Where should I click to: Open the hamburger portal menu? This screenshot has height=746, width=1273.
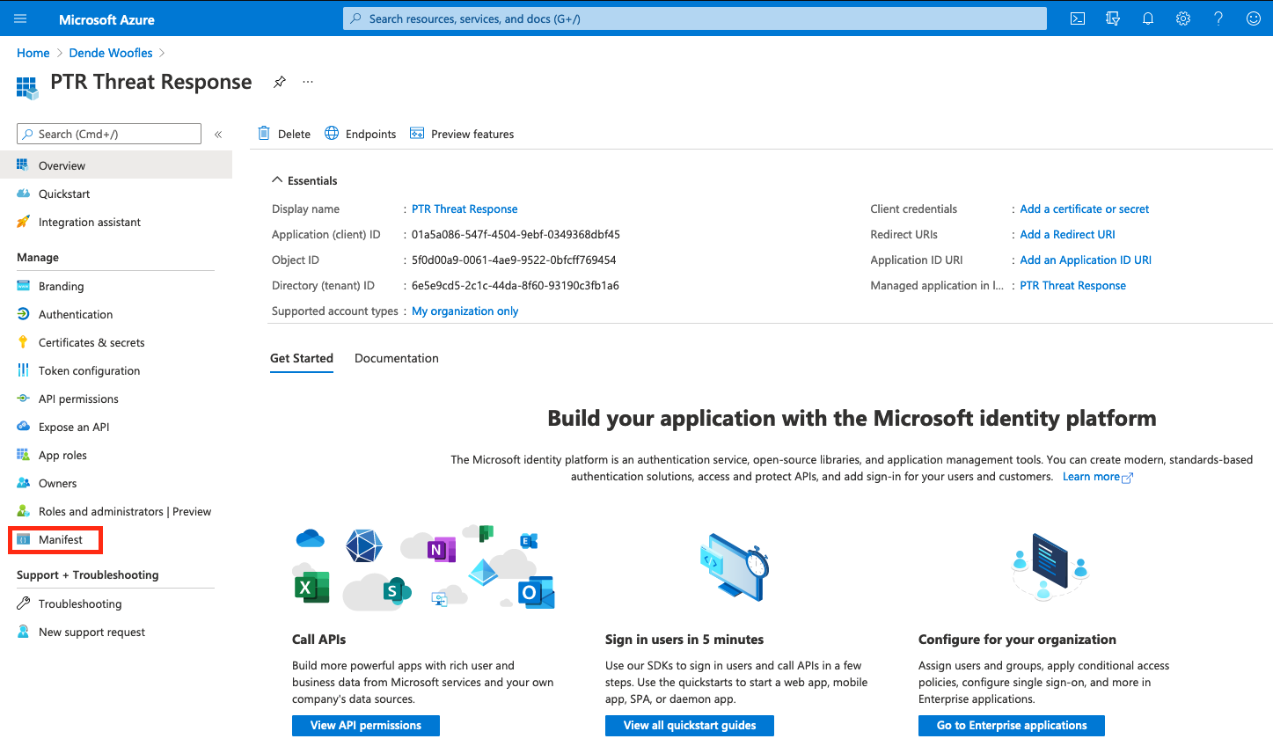click(x=20, y=18)
